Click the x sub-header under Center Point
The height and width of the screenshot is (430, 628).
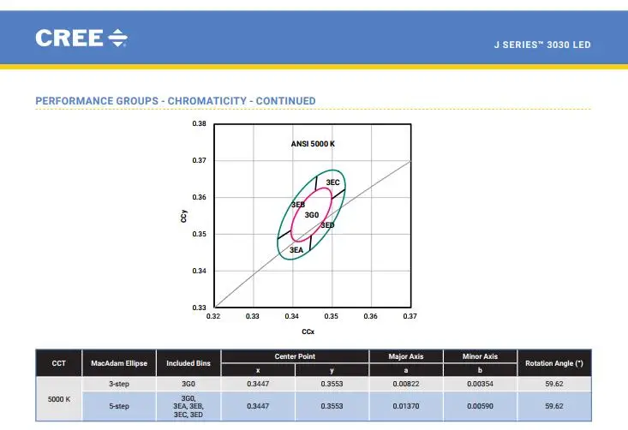tap(258, 370)
